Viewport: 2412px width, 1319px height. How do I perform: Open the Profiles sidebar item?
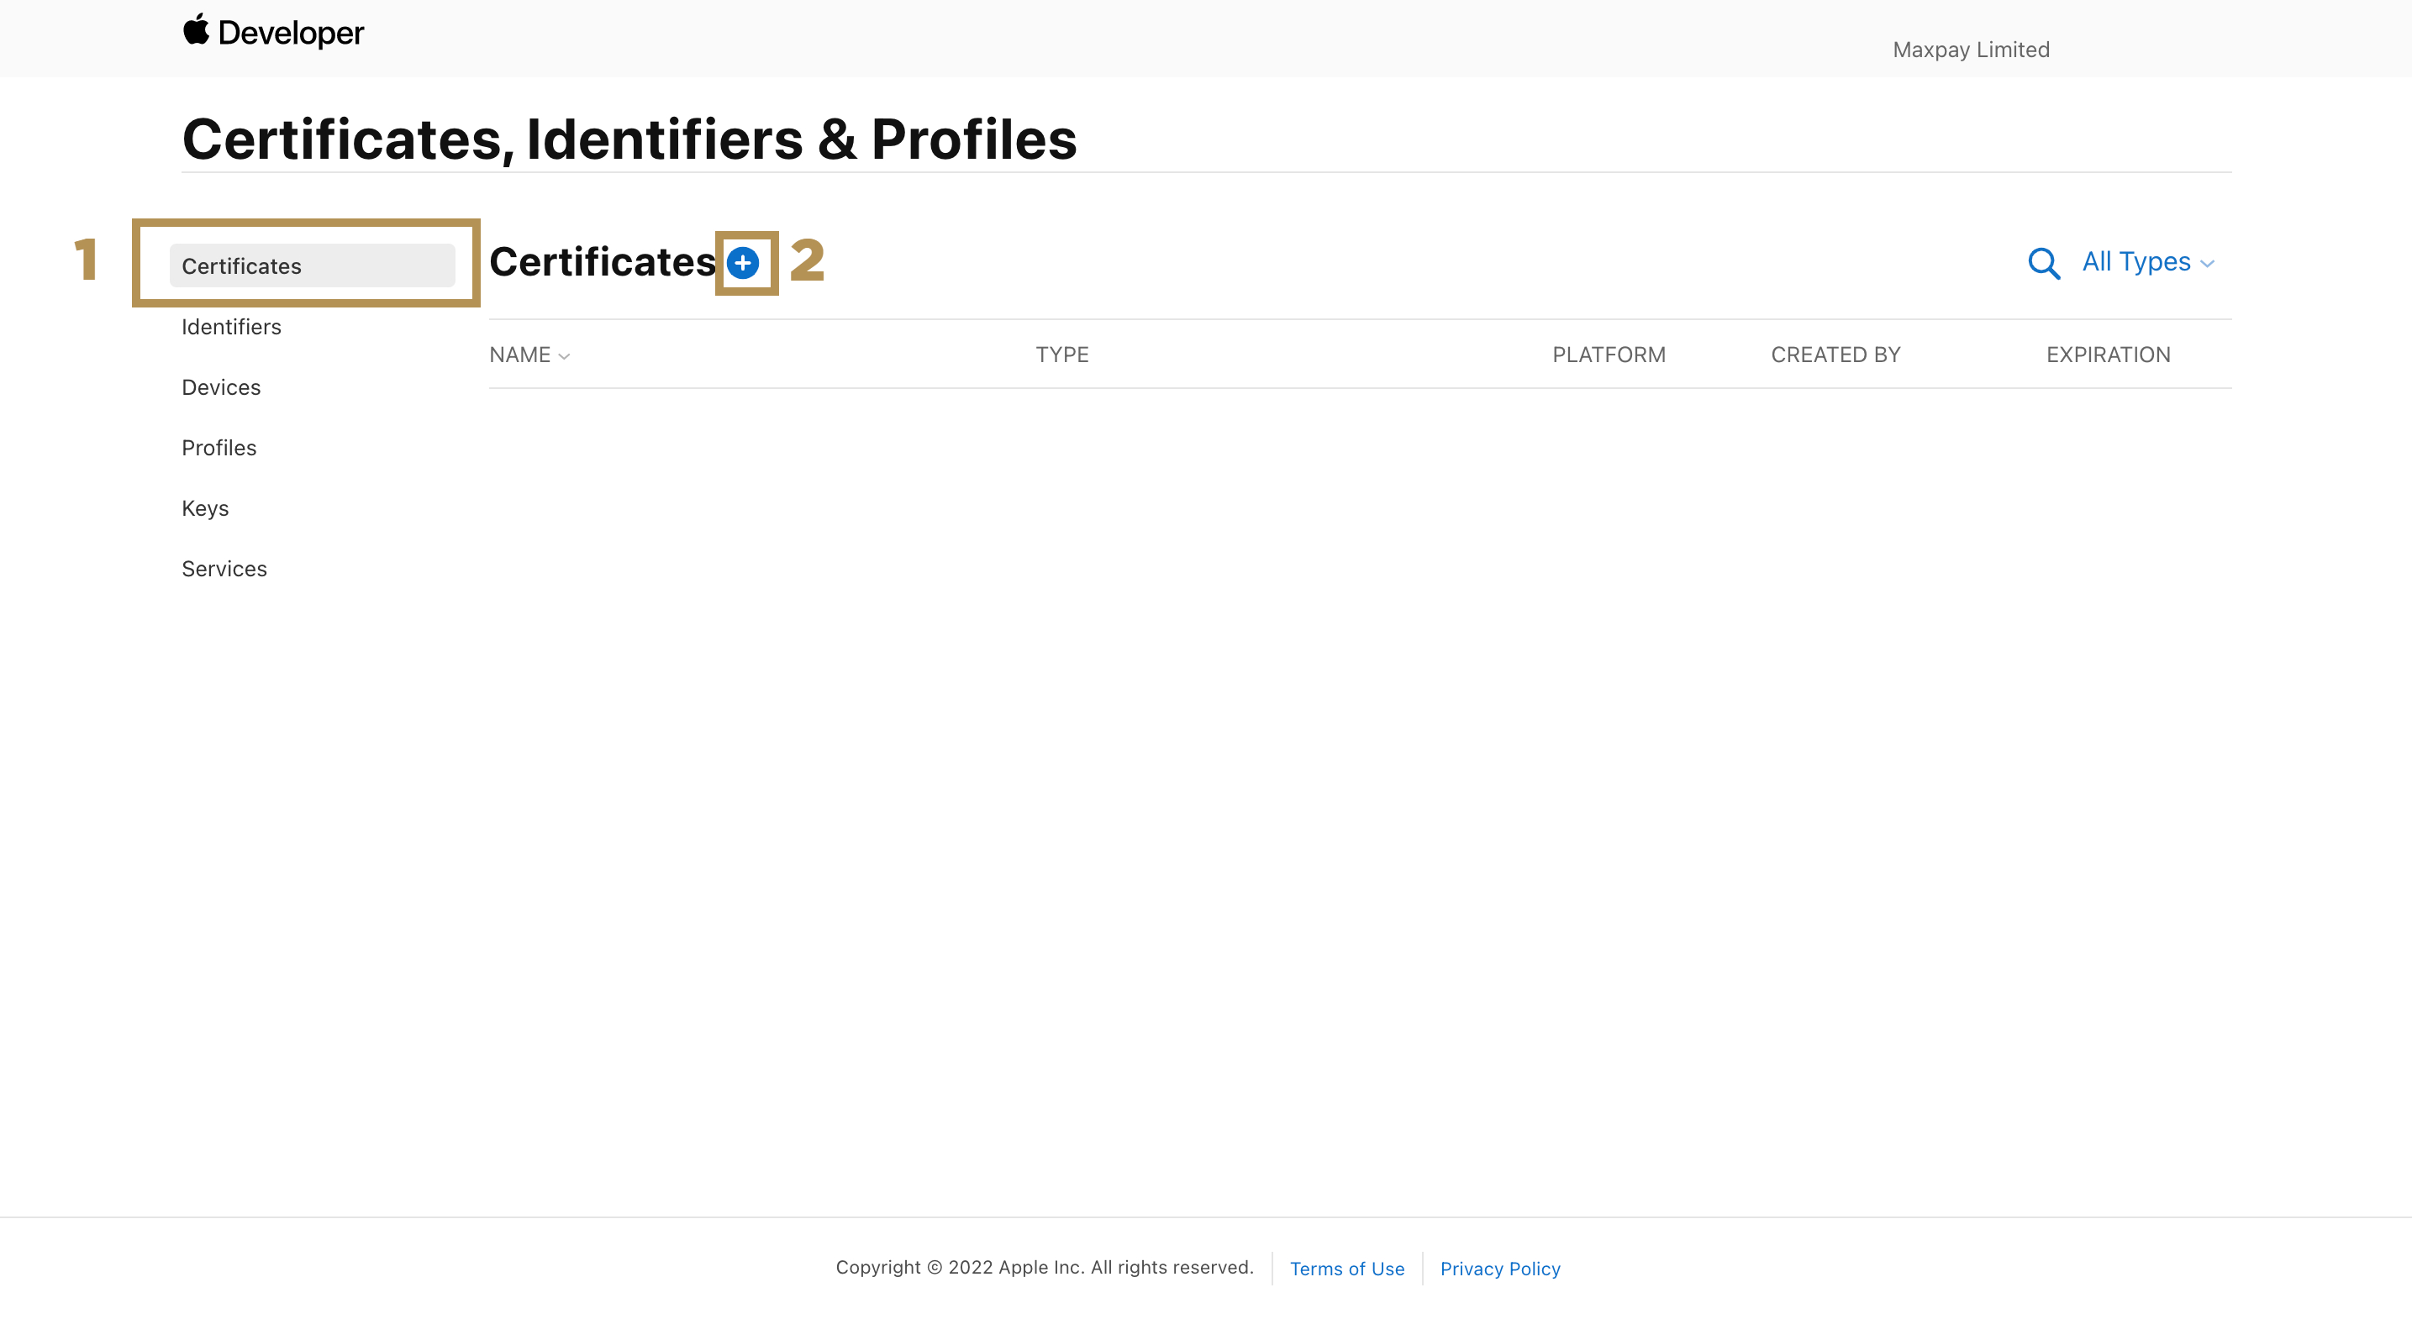[219, 448]
